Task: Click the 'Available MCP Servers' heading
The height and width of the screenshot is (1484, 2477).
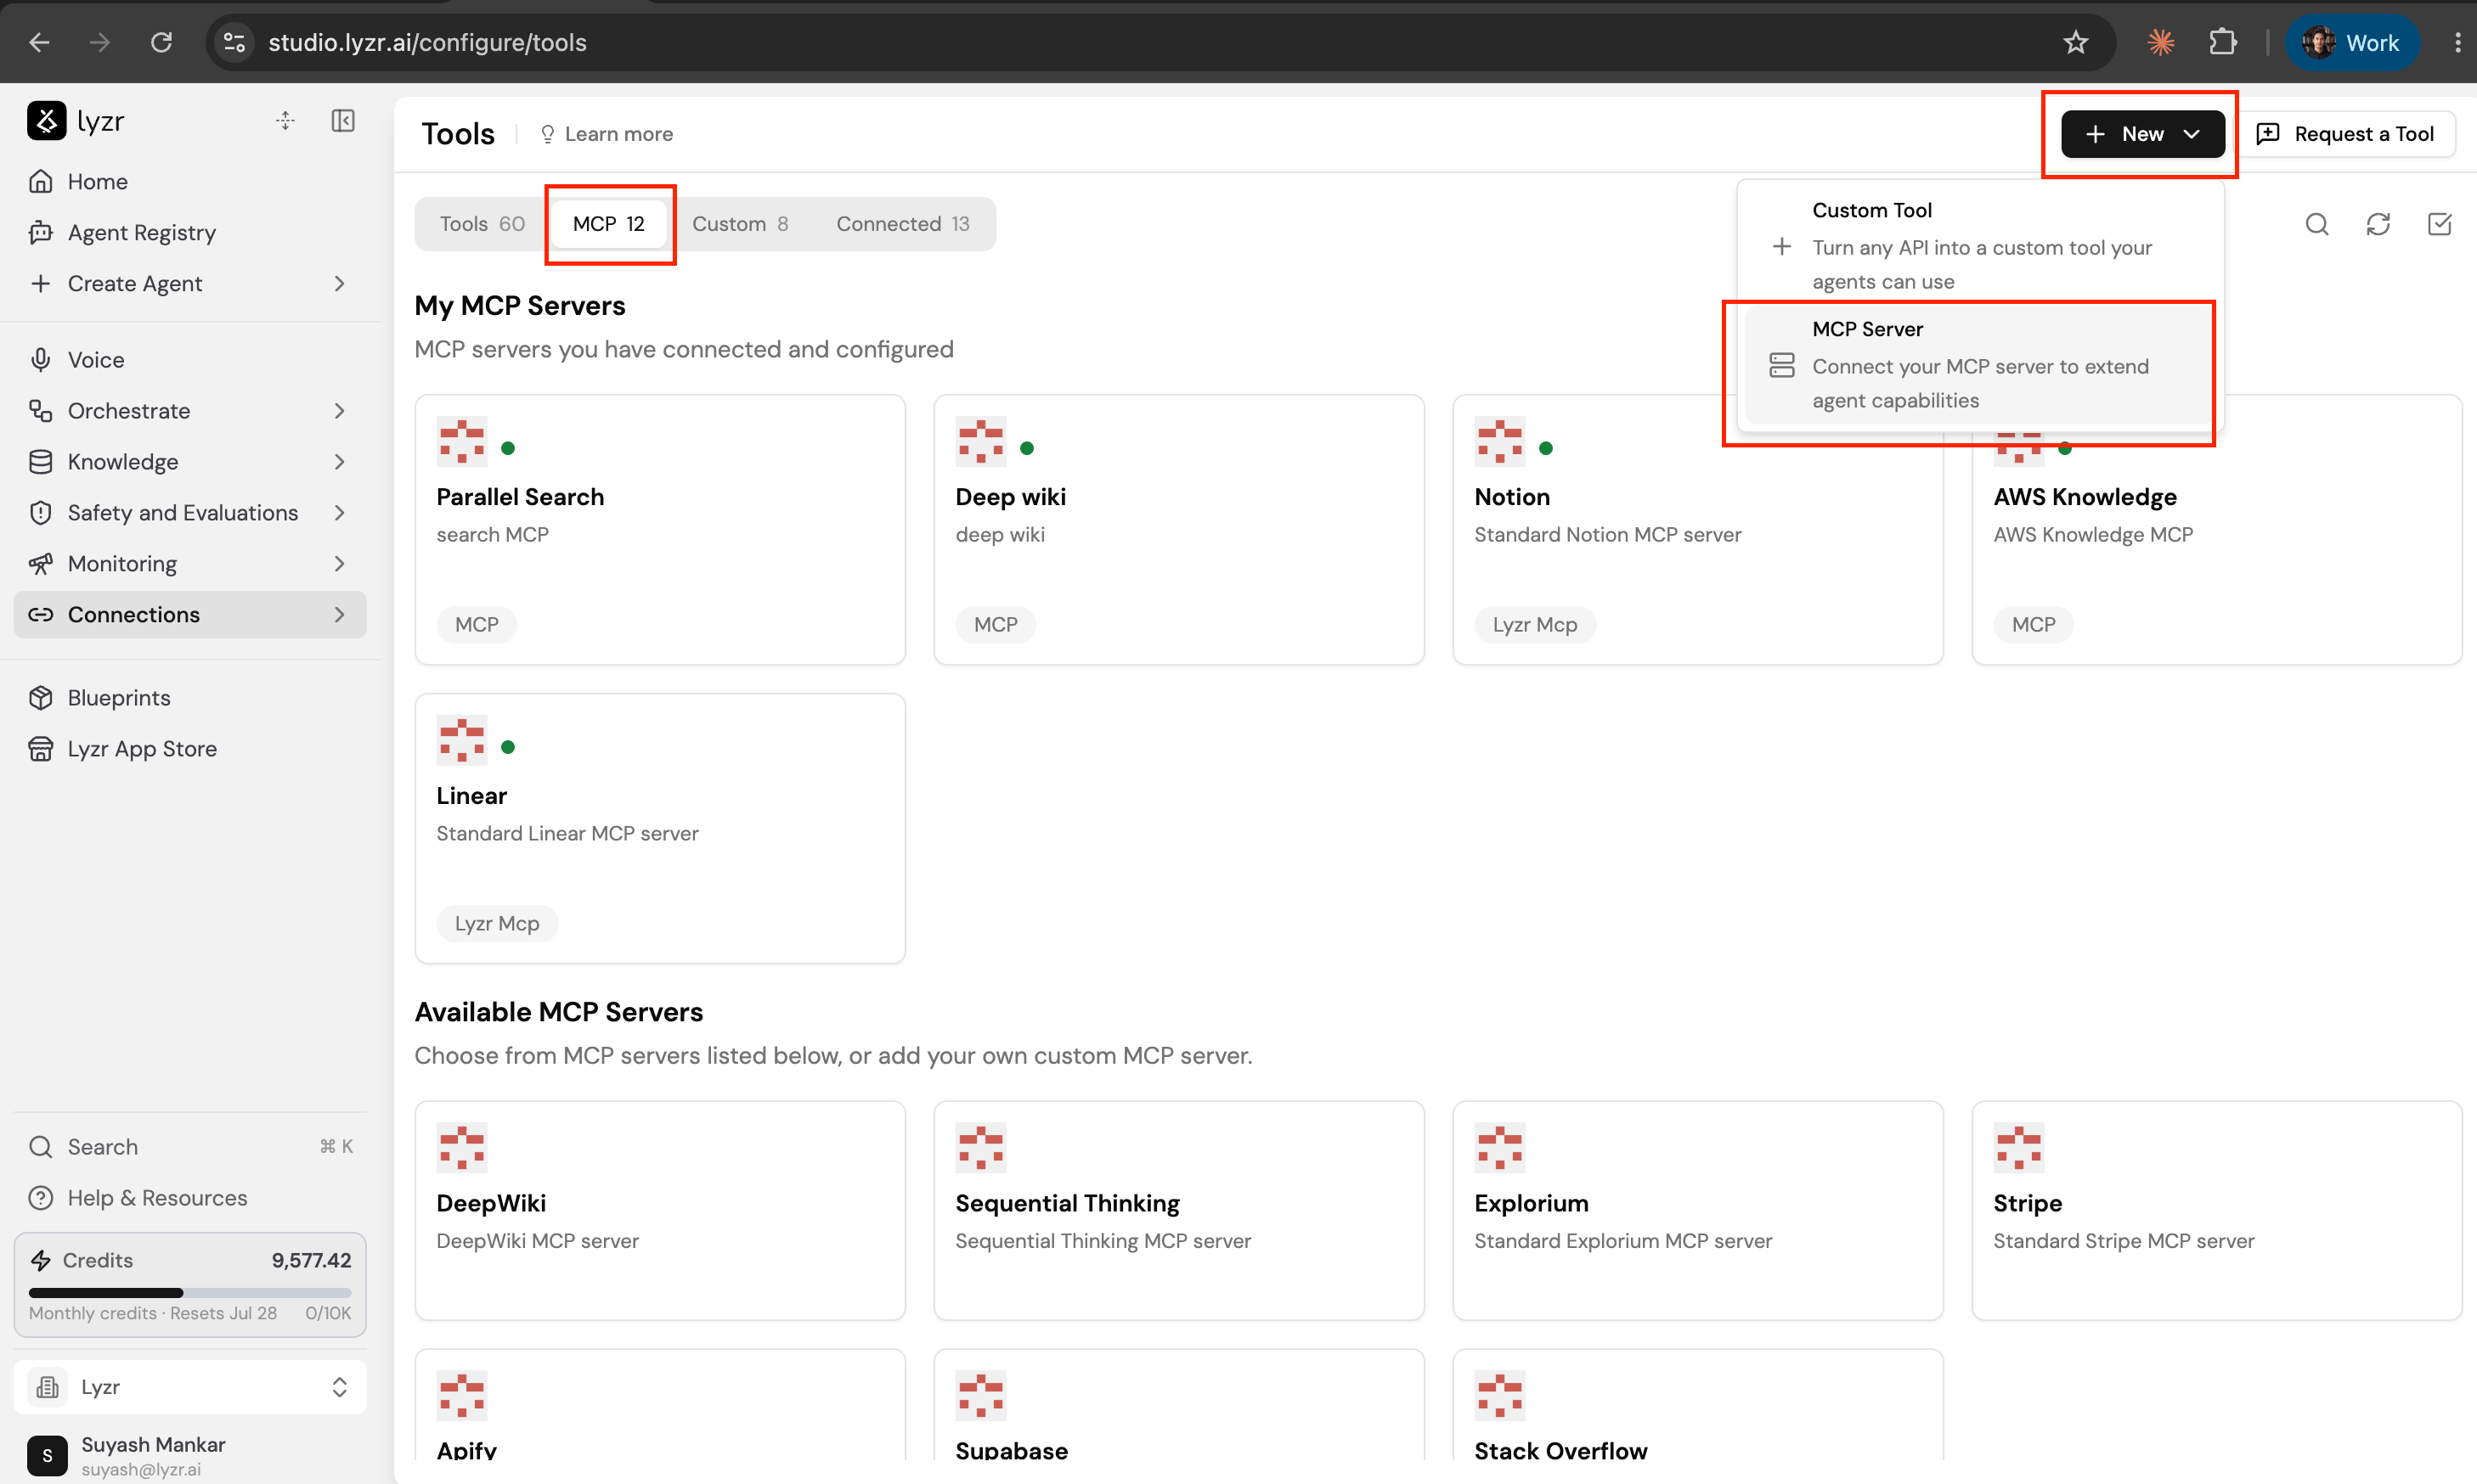Action: coord(558,1011)
